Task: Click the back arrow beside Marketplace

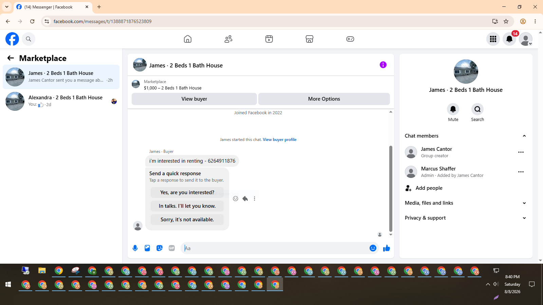Action: 11,58
